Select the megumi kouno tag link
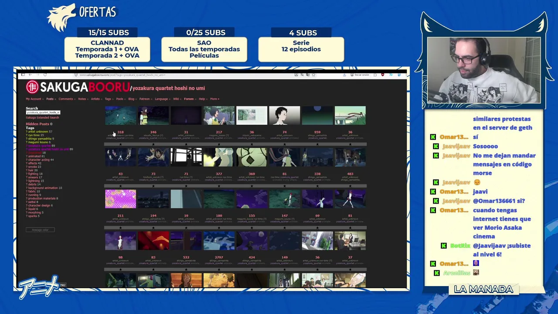 [x=38, y=142]
